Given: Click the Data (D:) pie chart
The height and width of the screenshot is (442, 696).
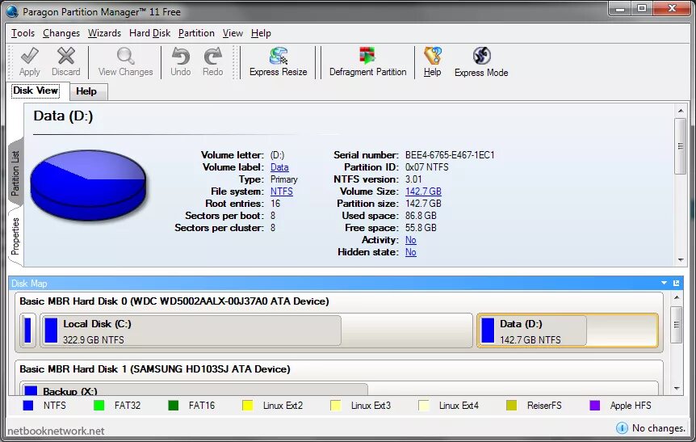Looking at the screenshot, I should (x=88, y=184).
